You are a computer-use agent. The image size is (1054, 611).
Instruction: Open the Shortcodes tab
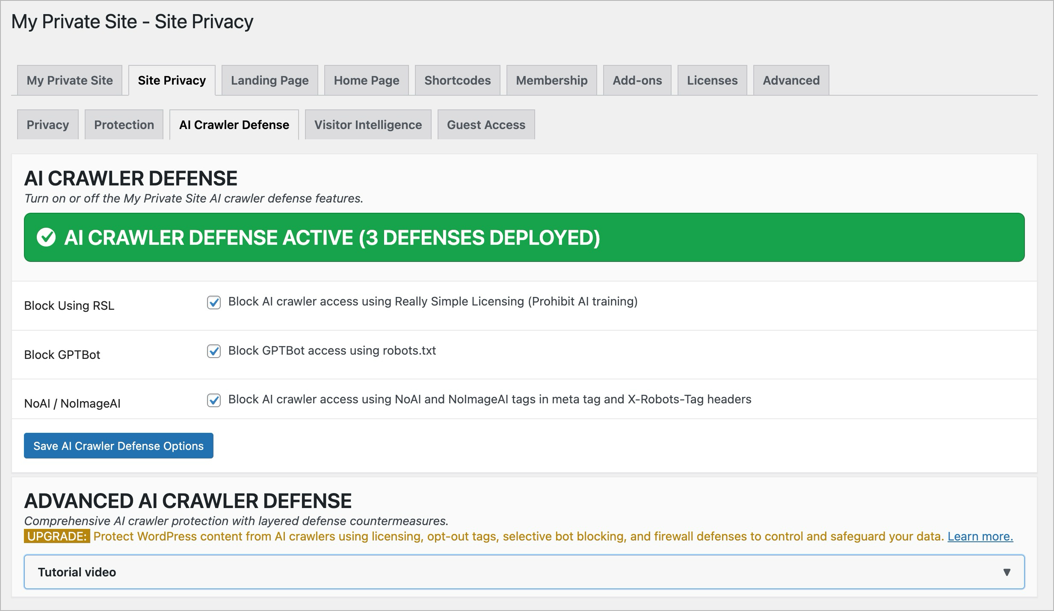pyautogui.click(x=457, y=80)
